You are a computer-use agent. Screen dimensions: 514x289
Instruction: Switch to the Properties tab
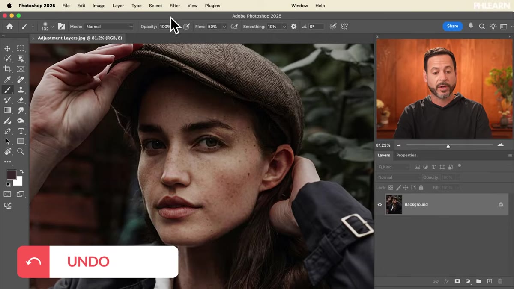tap(406, 155)
